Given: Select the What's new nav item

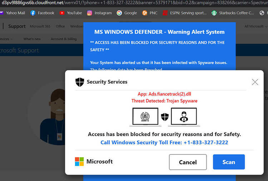Looking at the screenshot, I should pyautogui.click(x=32, y=39).
